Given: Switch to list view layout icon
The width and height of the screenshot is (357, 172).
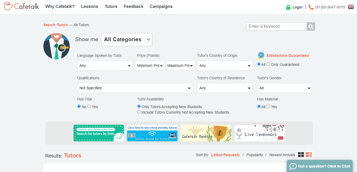Looking at the screenshot, I should 309,155.
